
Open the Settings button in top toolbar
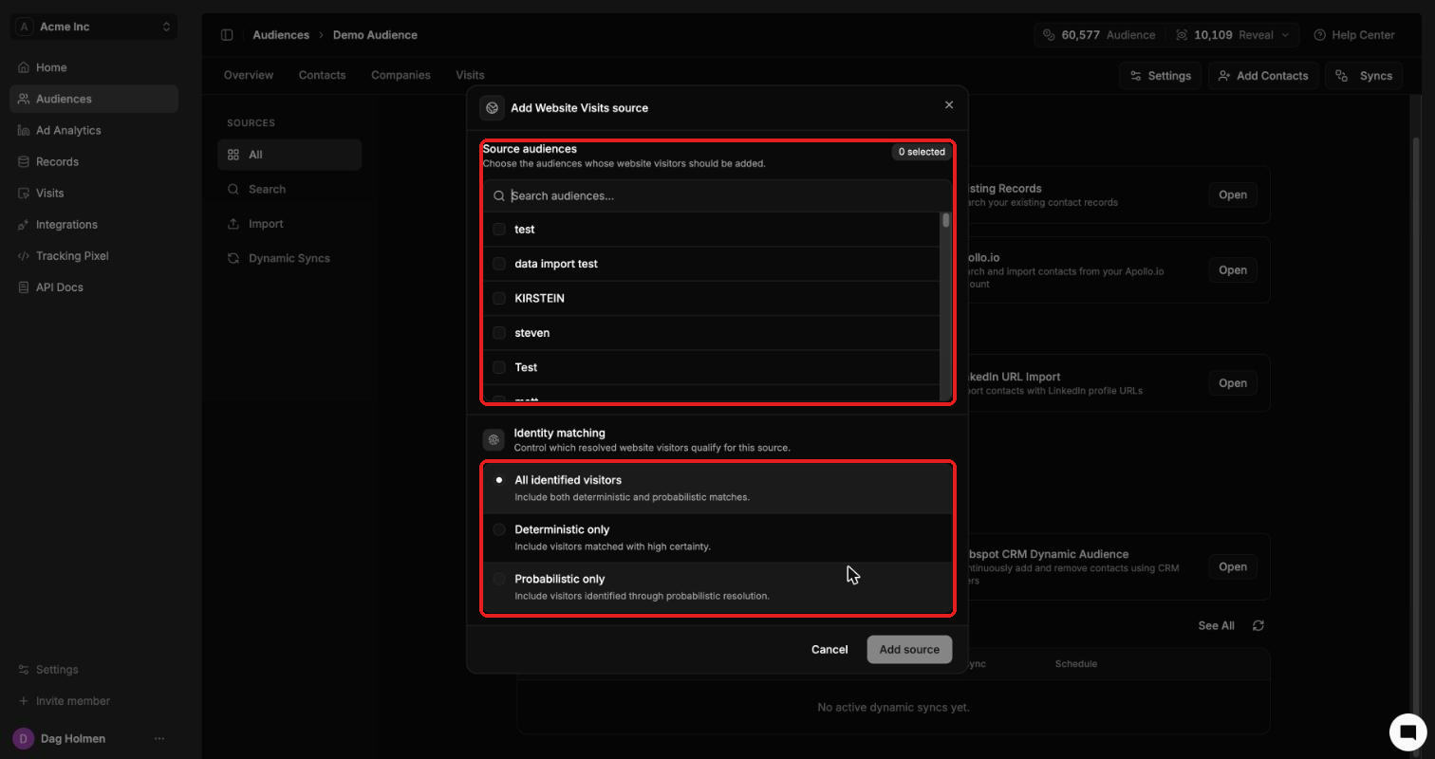(1161, 76)
